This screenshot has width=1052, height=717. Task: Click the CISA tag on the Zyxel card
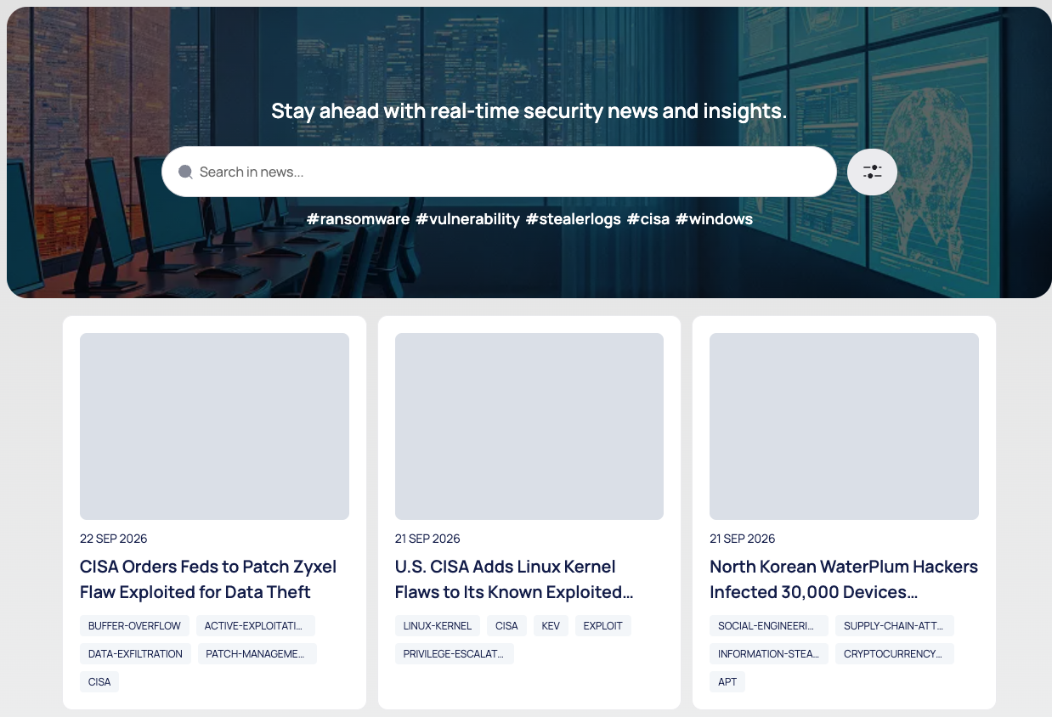[x=99, y=682]
